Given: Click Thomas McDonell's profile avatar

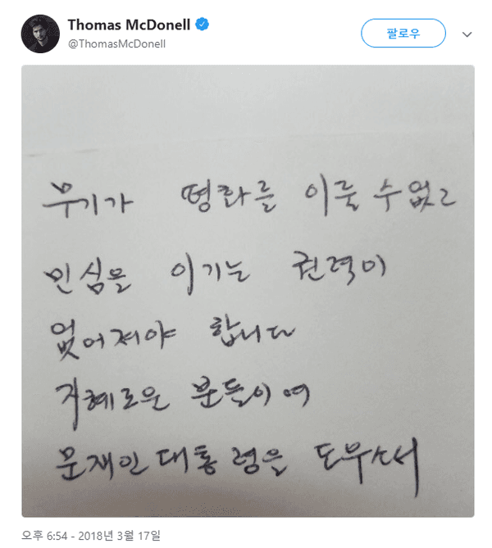Looking at the screenshot, I should point(40,34).
